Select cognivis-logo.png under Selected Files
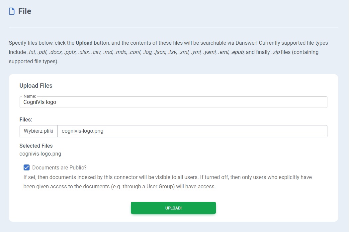 [40, 154]
